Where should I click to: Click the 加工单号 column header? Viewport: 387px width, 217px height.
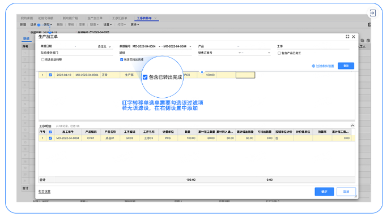(x=67, y=132)
